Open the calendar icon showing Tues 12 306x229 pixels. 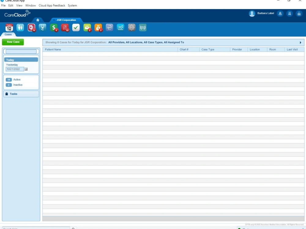[9, 28]
